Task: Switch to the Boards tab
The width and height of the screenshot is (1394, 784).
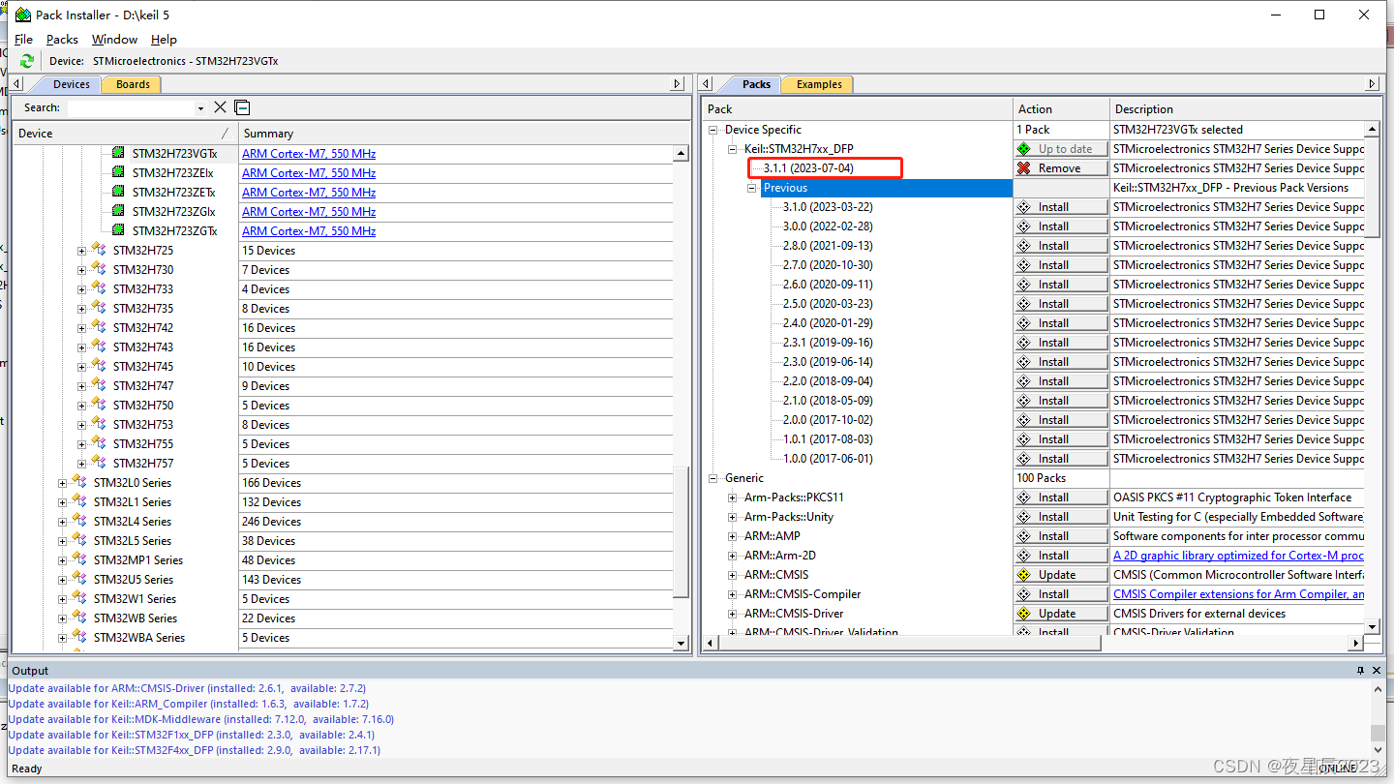Action: 133,84
